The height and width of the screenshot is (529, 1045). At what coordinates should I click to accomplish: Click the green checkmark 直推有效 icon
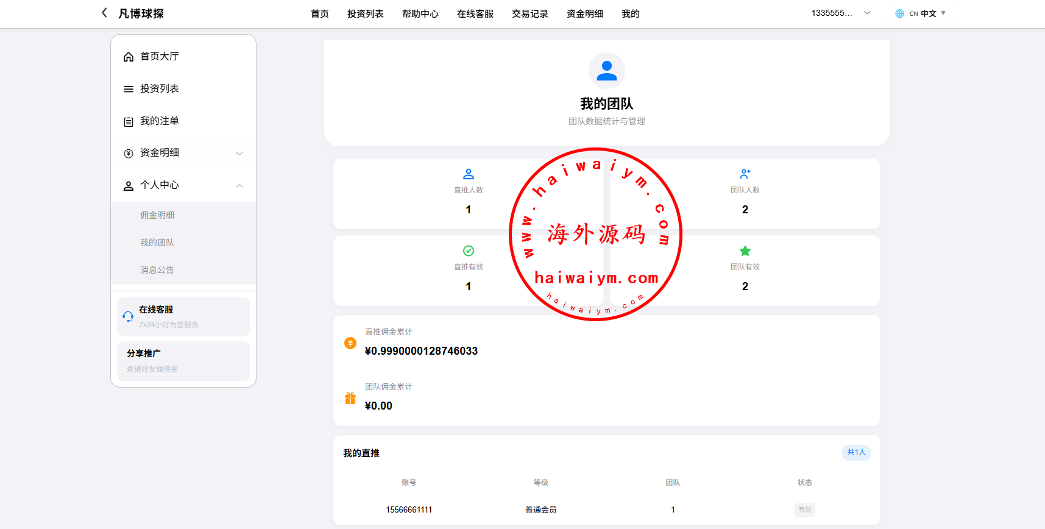pos(468,251)
